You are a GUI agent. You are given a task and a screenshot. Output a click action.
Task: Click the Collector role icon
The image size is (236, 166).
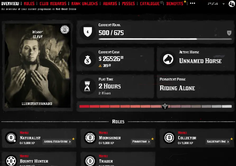(x=169, y=138)
